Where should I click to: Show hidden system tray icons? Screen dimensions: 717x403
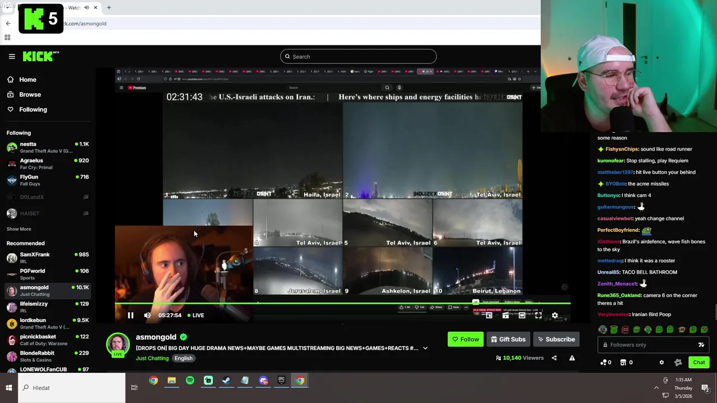tap(657, 388)
